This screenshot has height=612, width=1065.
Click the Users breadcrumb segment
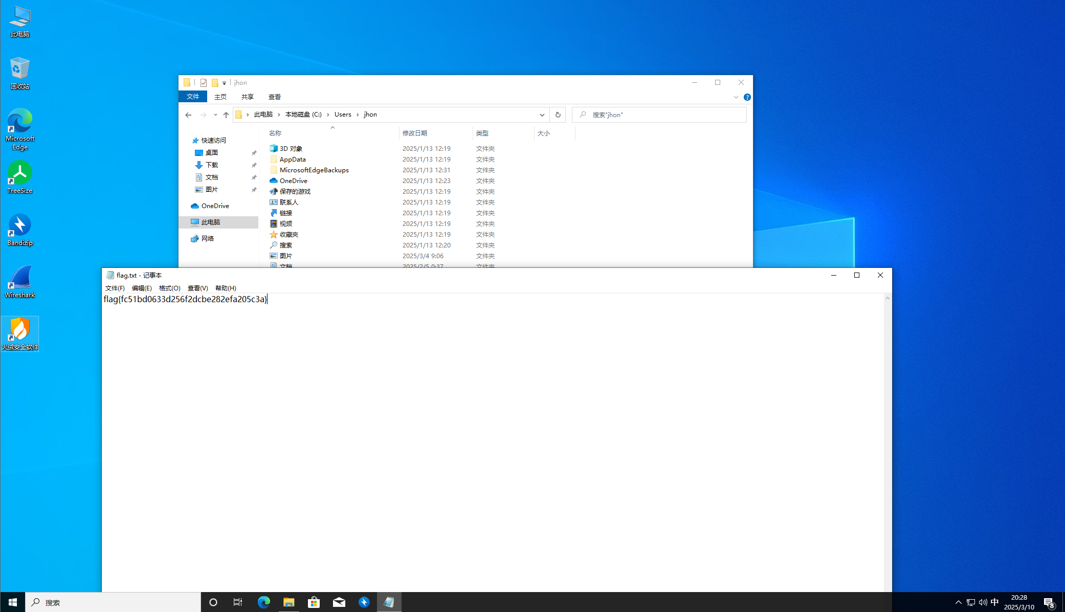point(342,115)
